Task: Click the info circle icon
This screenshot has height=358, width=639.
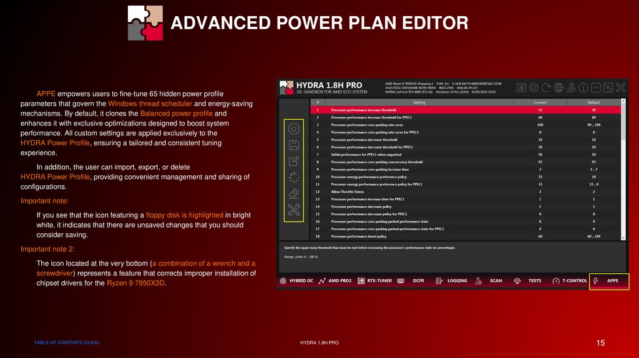Action: click(x=583, y=87)
